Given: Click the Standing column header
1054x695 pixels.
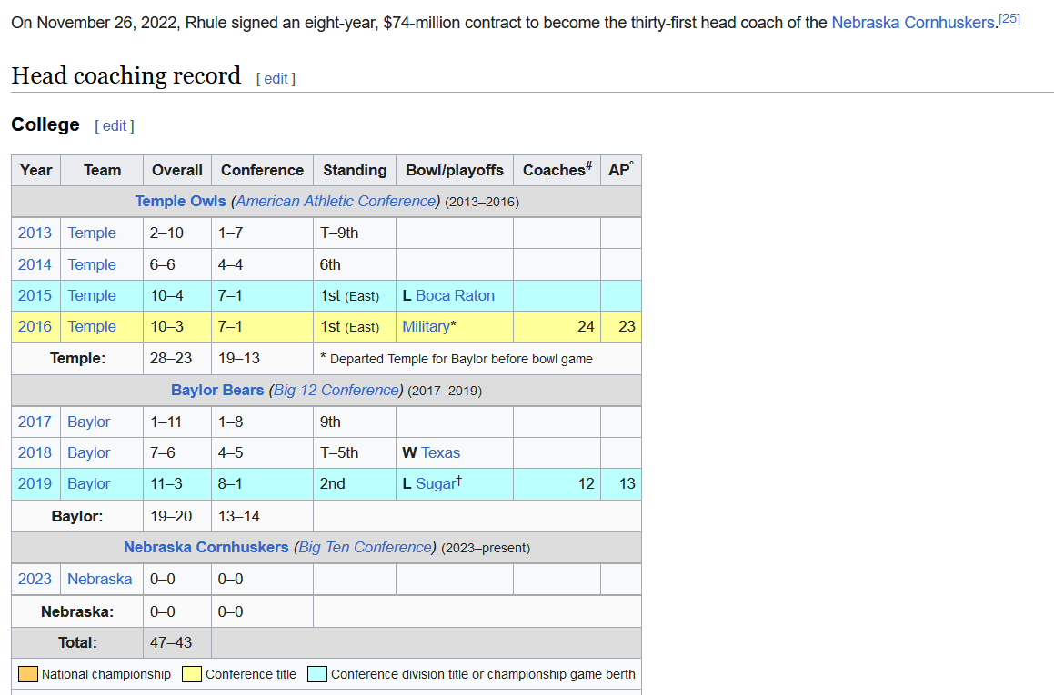Looking at the screenshot, I should [x=355, y=171].
